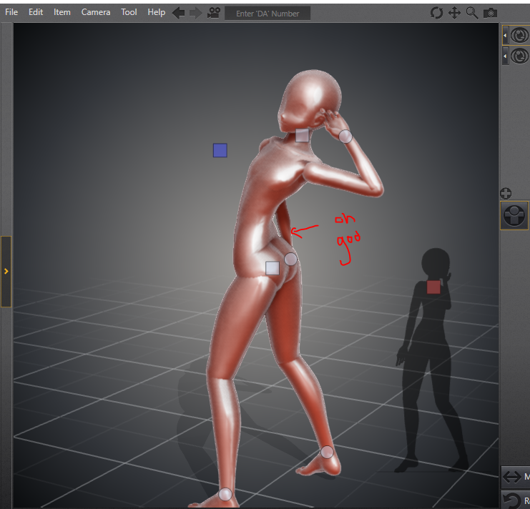The height and width of the screenshot is (509, 530).
Task: Select the back foot ankle circle handle
Action: pos(327,452)
